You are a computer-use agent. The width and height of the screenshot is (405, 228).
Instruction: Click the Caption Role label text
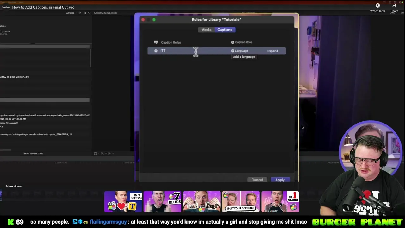coord(243,42)
